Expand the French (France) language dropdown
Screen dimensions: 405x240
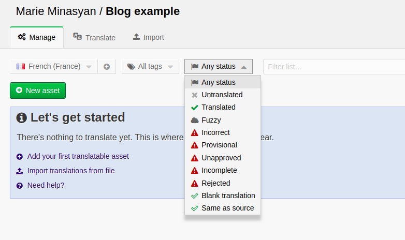pyautogui.click(x=53, y=67)
